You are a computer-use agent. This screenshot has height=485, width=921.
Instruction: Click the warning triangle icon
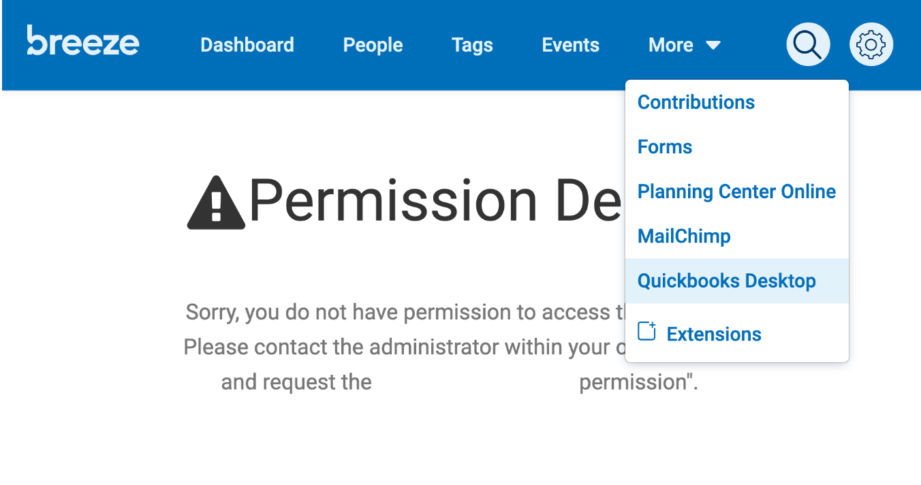point(216,202)
